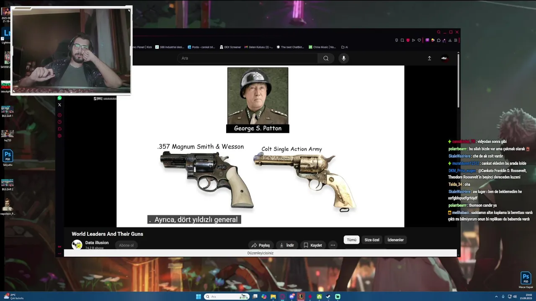Click the melihabaci username in chat
Image resolution: width=536 pixels, height=301 pixels.
coord(460,212)
